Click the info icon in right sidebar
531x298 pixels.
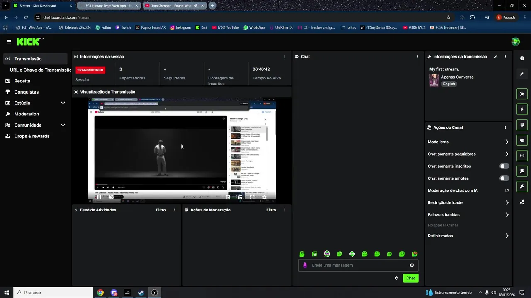[522, 58]
